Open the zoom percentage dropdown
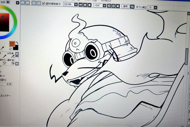 pyautogui.click(x=76, y=5)
